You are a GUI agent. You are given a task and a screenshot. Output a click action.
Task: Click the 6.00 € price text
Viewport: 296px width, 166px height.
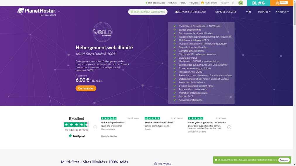[82, 80]
